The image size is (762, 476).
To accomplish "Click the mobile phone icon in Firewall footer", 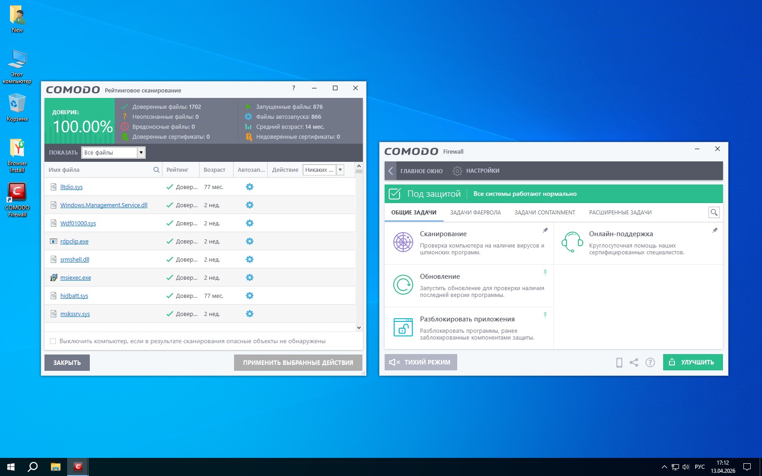I will (x=619, y=362).
